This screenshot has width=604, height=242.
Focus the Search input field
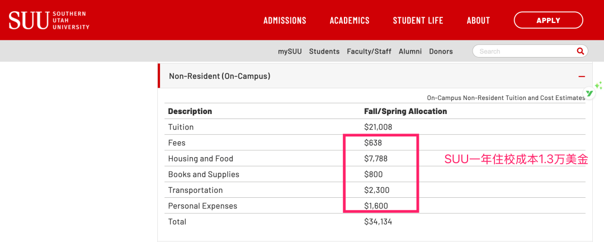(x=523, y=51)
